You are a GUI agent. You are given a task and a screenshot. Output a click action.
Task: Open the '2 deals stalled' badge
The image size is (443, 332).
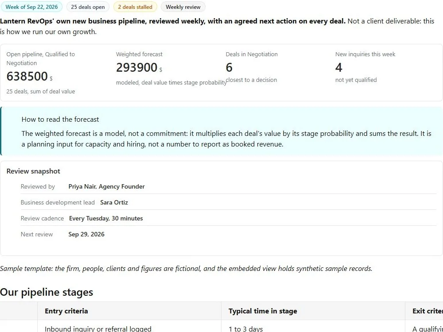pyautogui.click(x=135, y=7)
